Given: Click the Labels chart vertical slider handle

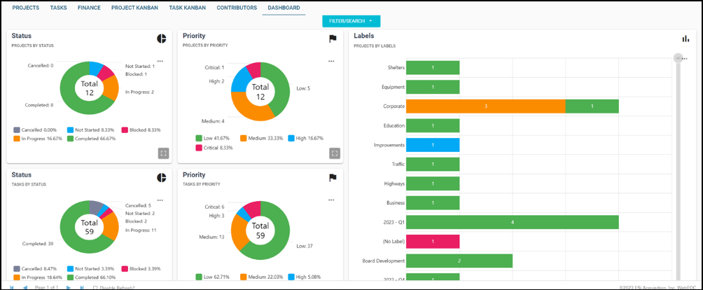Looking at the screenshot, I should (678, 58).
